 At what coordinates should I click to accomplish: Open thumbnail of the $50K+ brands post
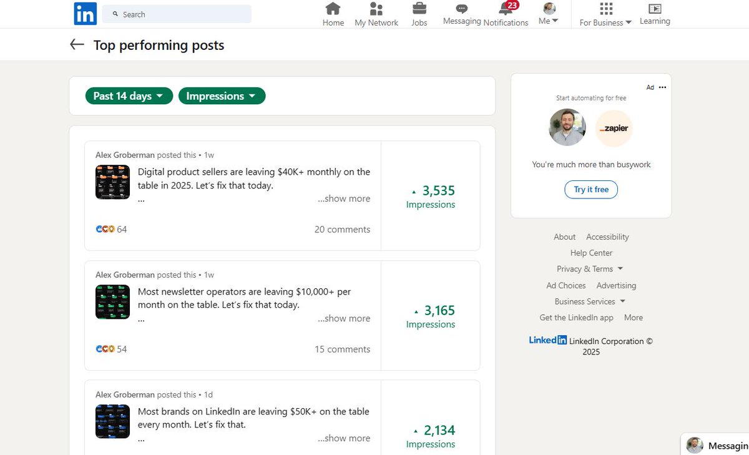click(112, 422)
